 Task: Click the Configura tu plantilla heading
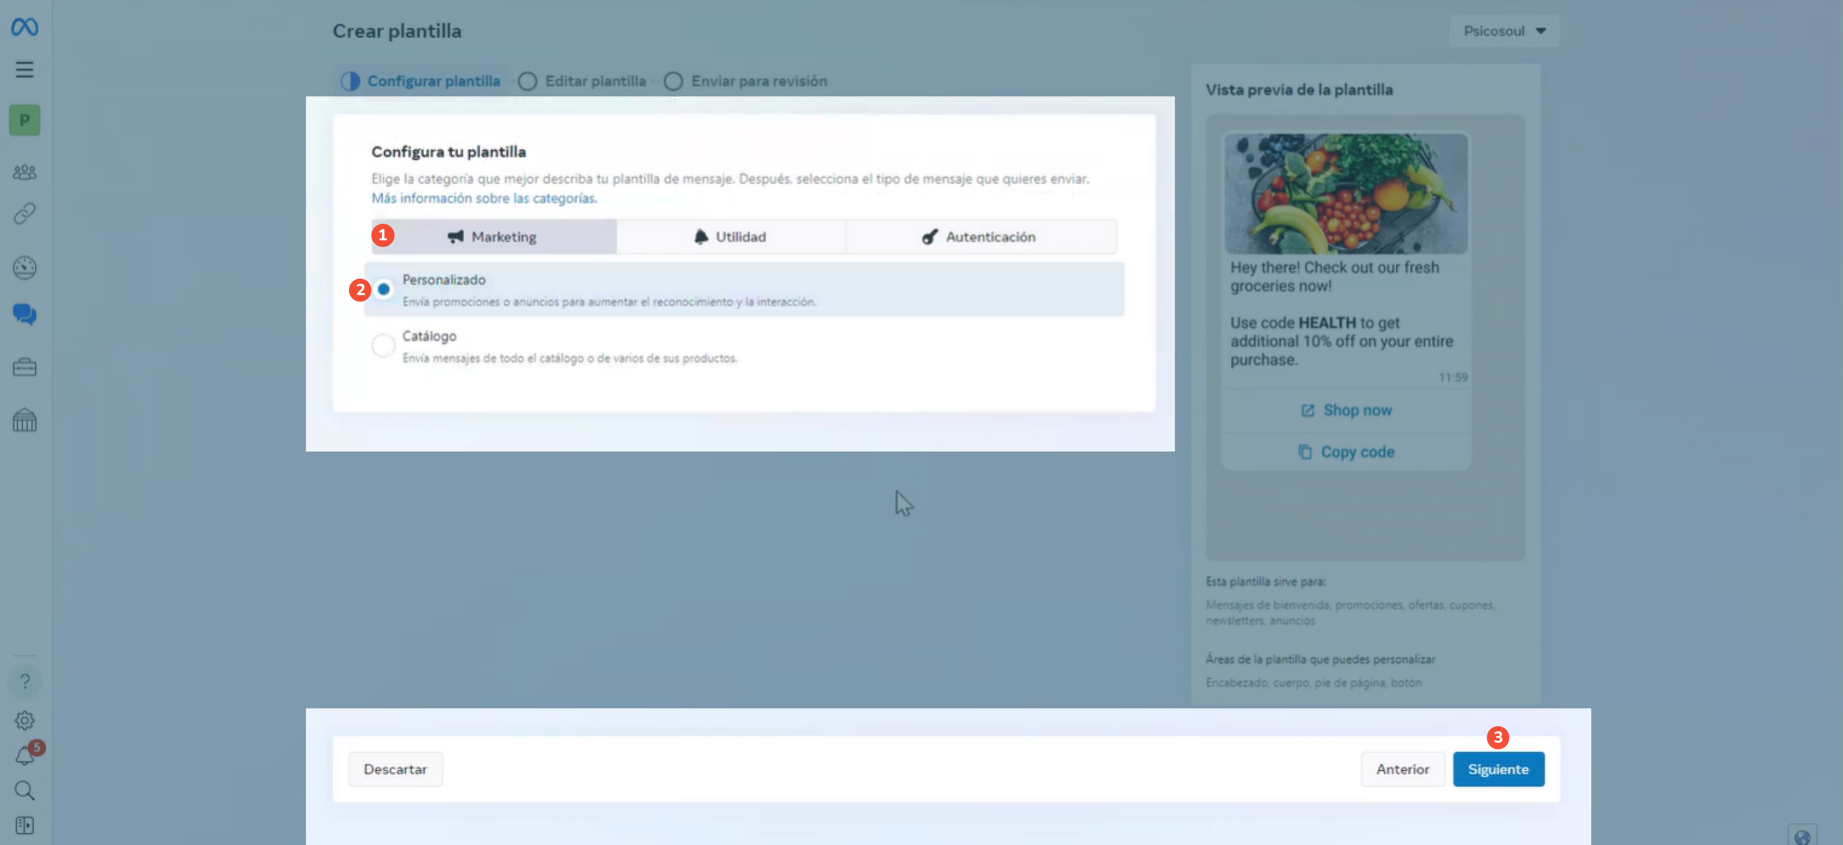[x=449, y=152]
